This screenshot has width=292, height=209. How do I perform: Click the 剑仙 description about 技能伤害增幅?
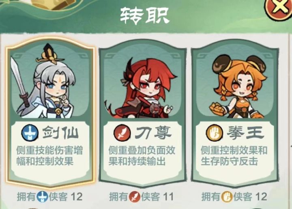point(49,156)
